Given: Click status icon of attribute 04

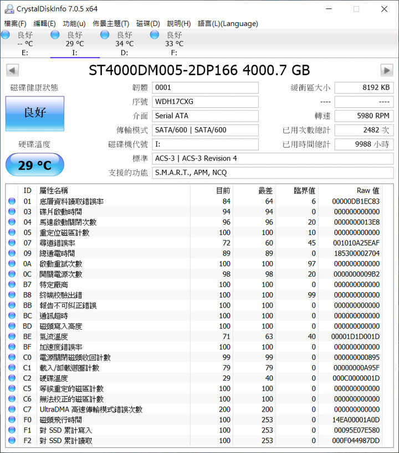Looking at the screenshot, I should click(x=12, y=222).
